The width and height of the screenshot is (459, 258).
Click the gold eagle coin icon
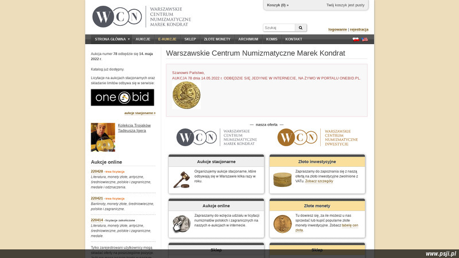point(282,224)
